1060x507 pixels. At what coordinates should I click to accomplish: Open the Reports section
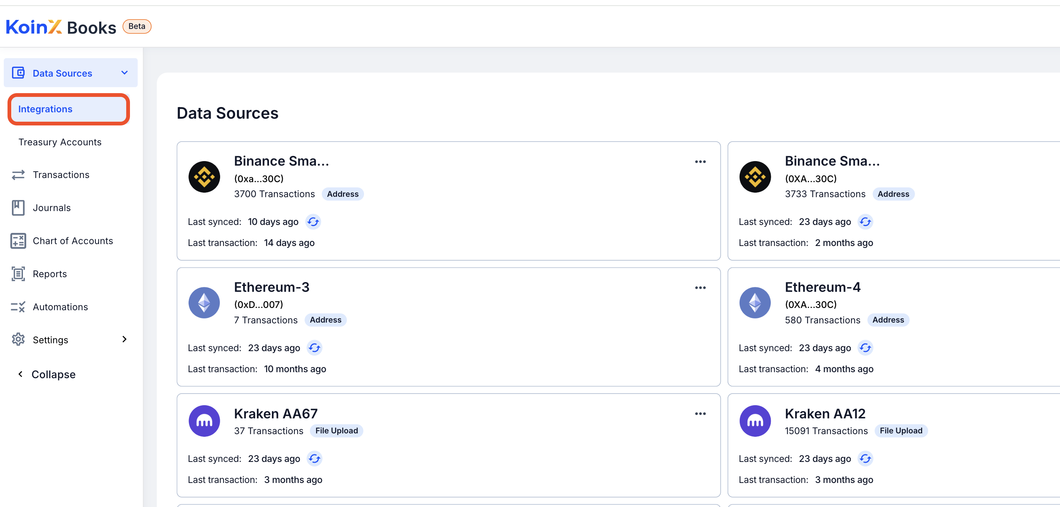[50, 274]
